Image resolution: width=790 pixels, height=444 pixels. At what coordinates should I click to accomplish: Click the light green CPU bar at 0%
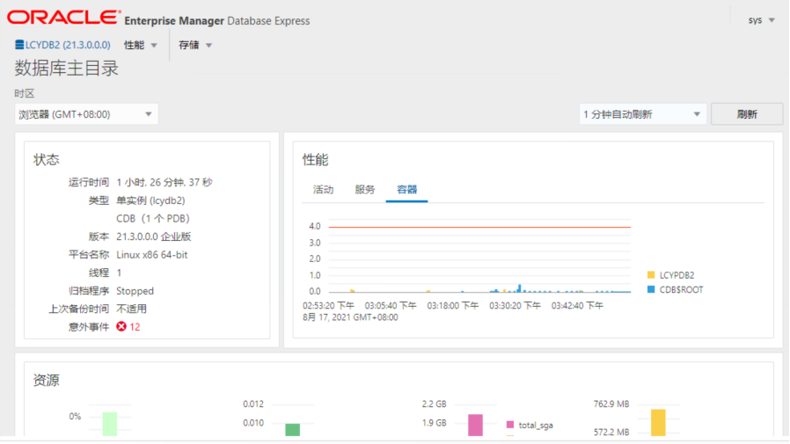[110, 424]
